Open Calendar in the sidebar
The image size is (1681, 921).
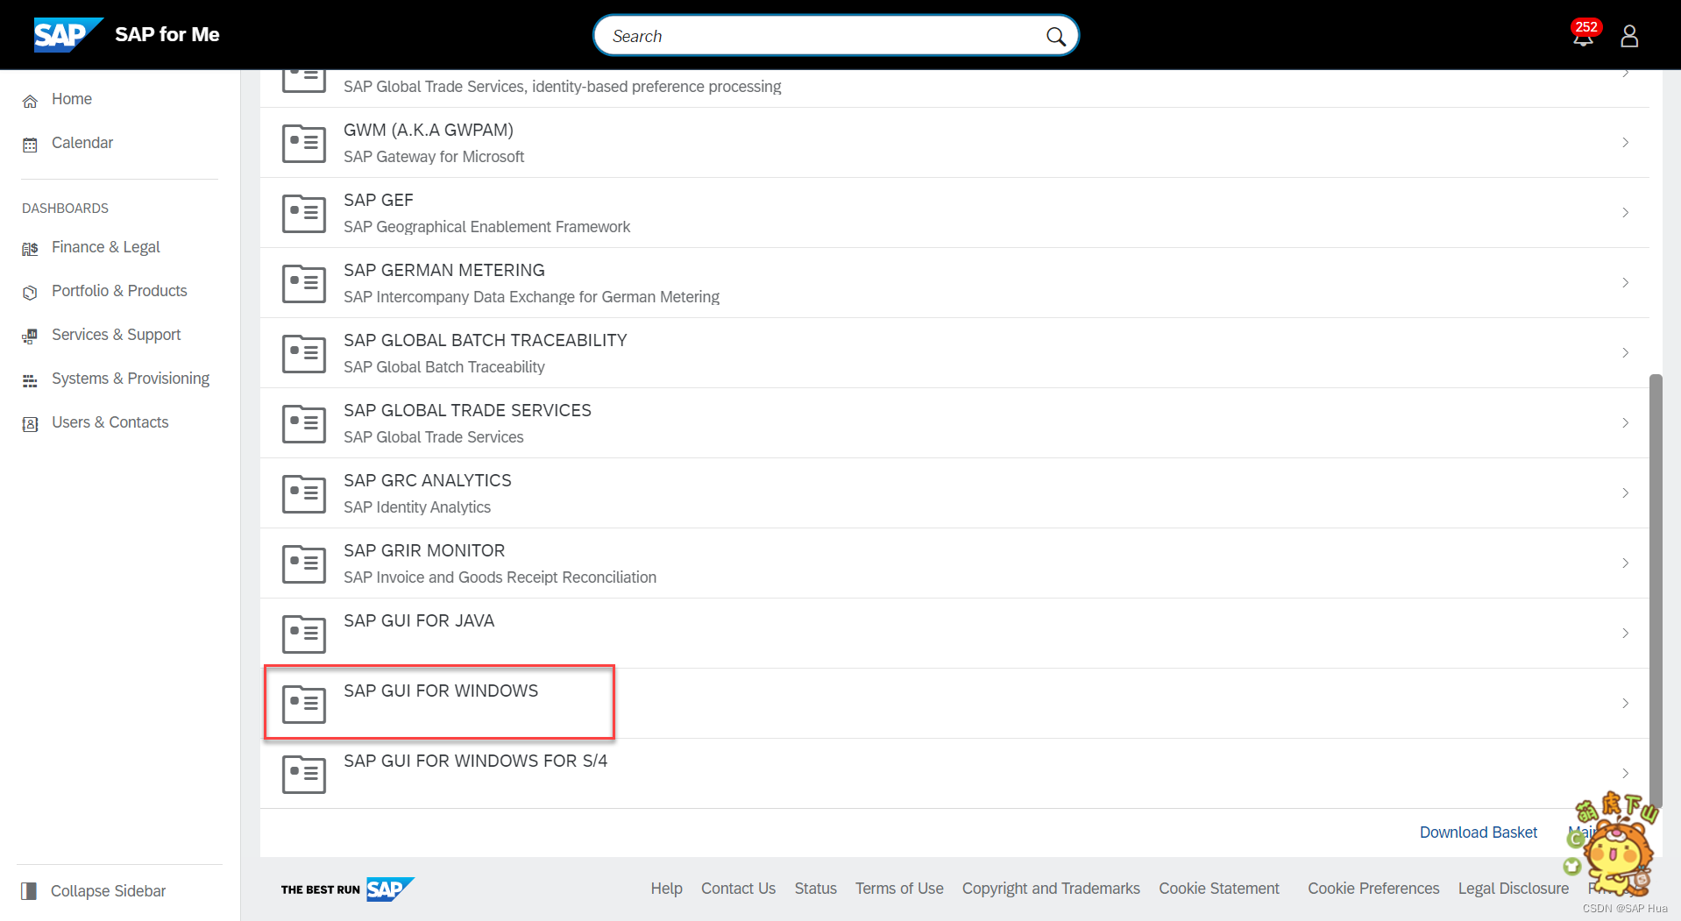pyautogui.click(x=82, y=143)
